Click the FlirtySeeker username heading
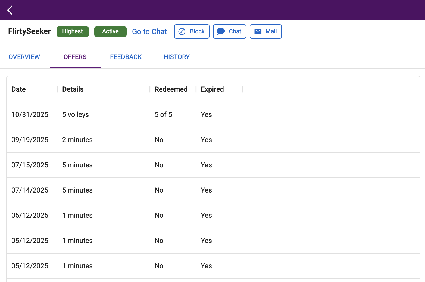This screenshot has height=282, width=425. pyautogui.click(x=29, y=31)
